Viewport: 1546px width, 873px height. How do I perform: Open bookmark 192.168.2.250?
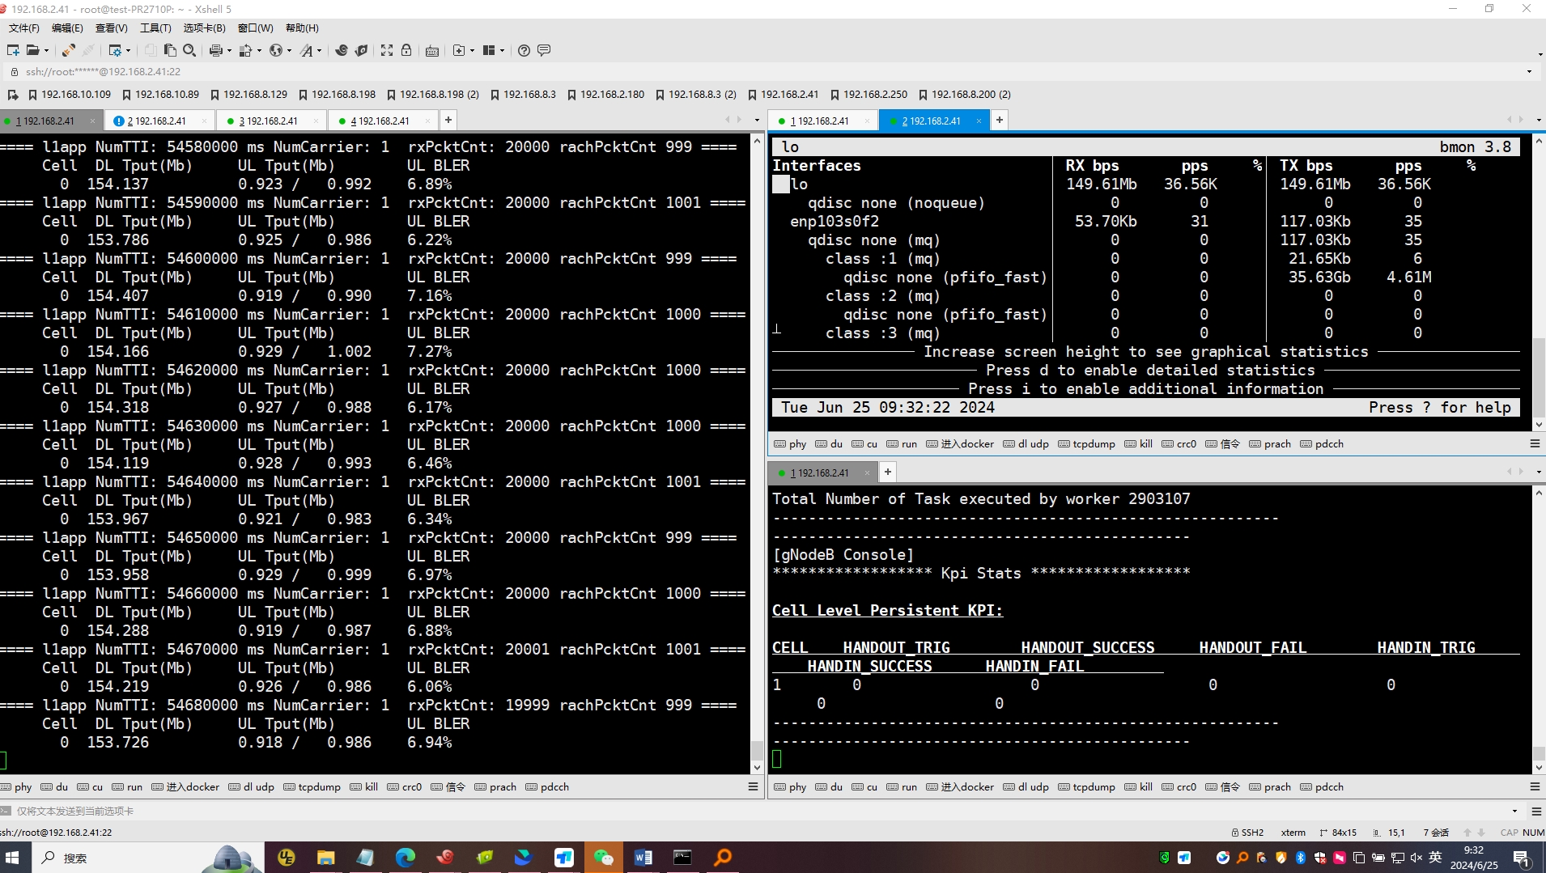point(869,95)
